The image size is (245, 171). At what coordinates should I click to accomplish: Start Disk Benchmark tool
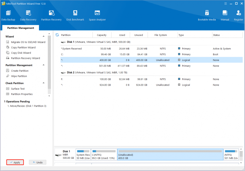point(75,15)
